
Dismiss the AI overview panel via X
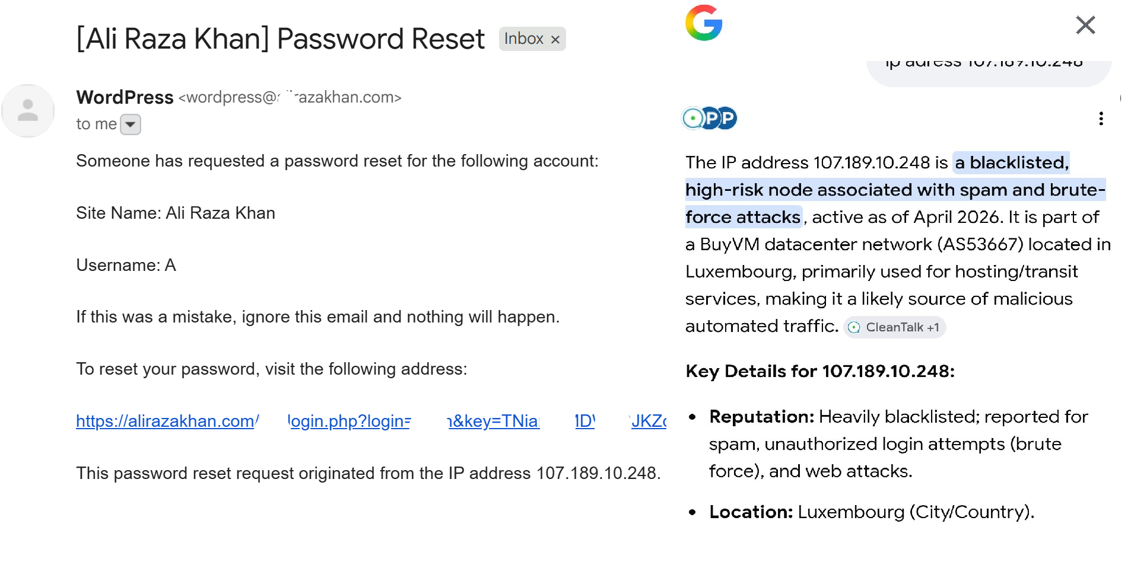(x=1085, y=25)
